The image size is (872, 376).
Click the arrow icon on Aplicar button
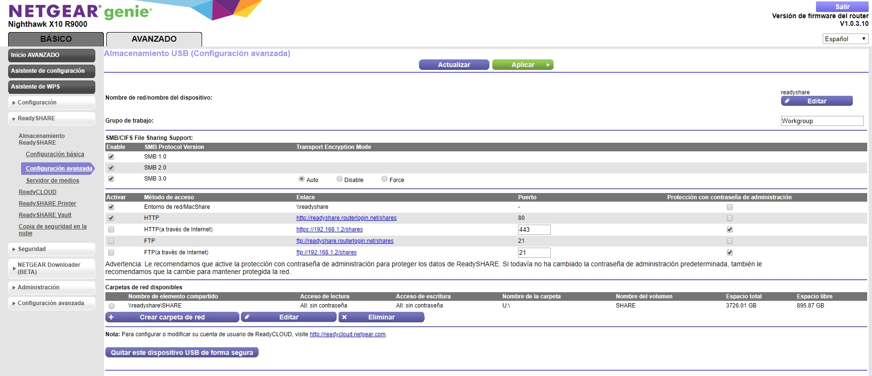[548, 65]
